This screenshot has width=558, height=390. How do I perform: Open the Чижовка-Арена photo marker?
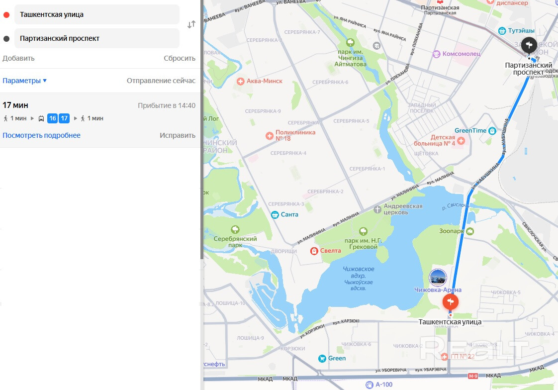pyautogui.click(x=438, y=277)
